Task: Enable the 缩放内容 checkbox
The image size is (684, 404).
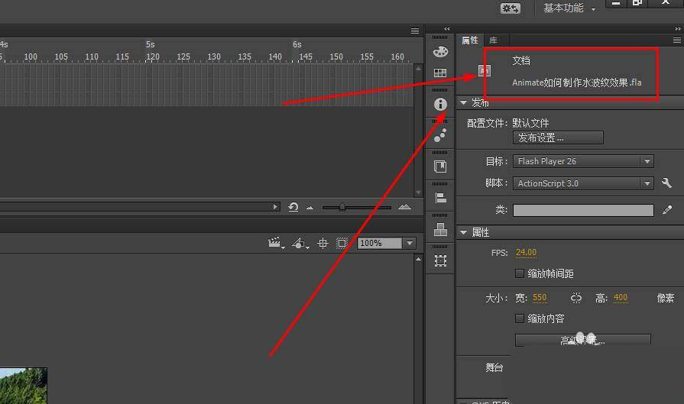Action: (x=520, y=318)
